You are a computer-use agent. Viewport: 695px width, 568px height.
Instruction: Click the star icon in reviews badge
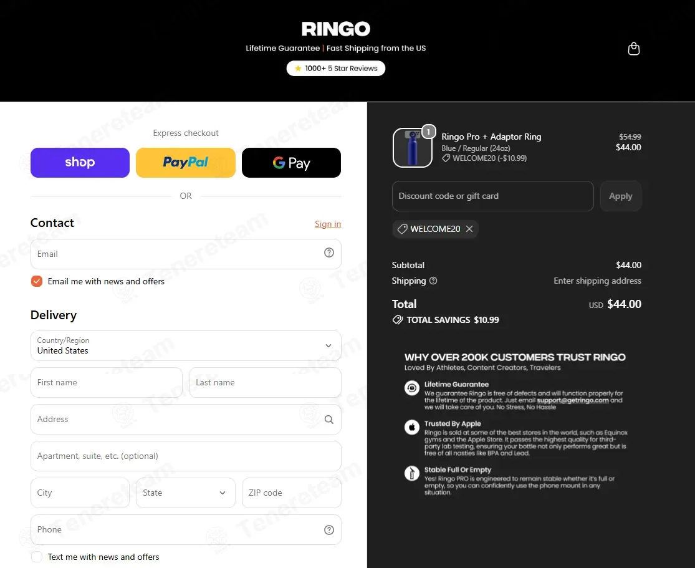click(299, 69)
